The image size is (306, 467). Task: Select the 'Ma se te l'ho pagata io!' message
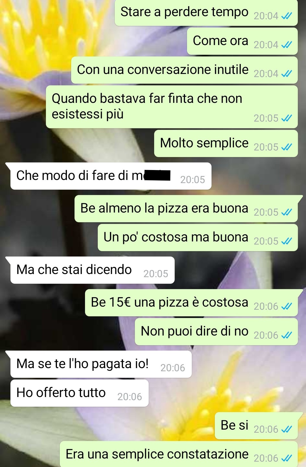101,364
